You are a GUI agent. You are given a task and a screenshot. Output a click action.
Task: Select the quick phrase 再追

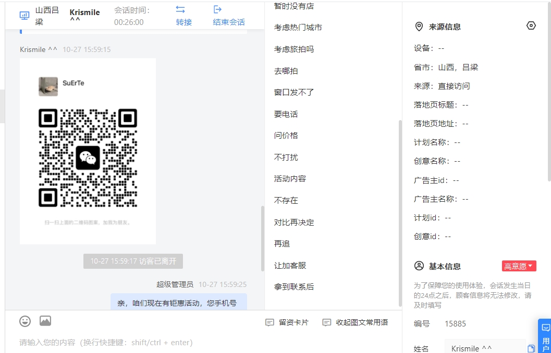(282, 244)
